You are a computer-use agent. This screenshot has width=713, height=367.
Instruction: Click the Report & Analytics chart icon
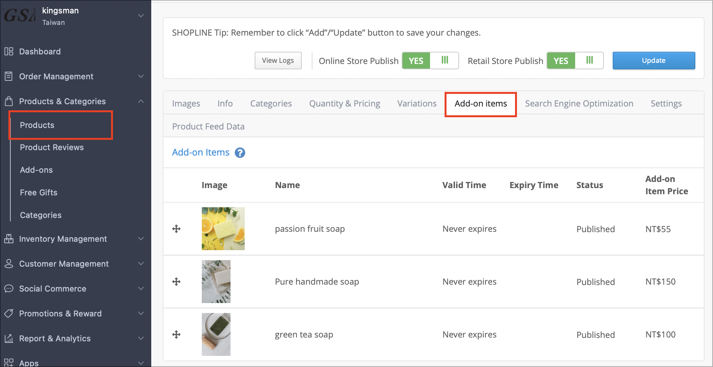coord(9,338)
